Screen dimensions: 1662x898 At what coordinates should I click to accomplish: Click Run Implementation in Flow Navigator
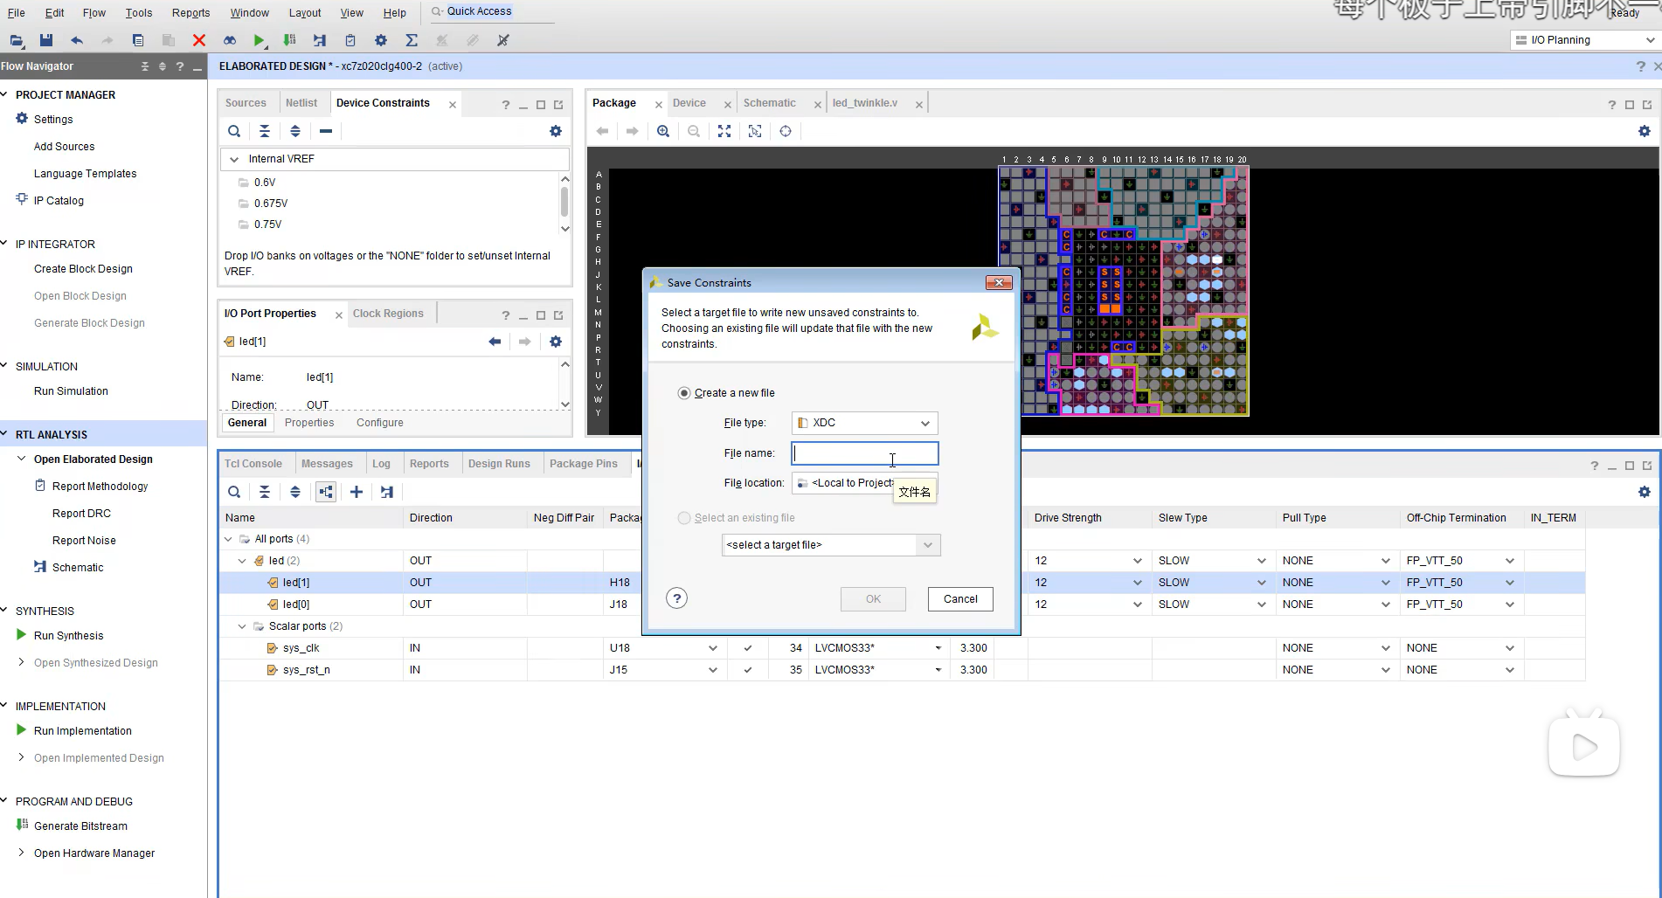[x=83, y=731]
